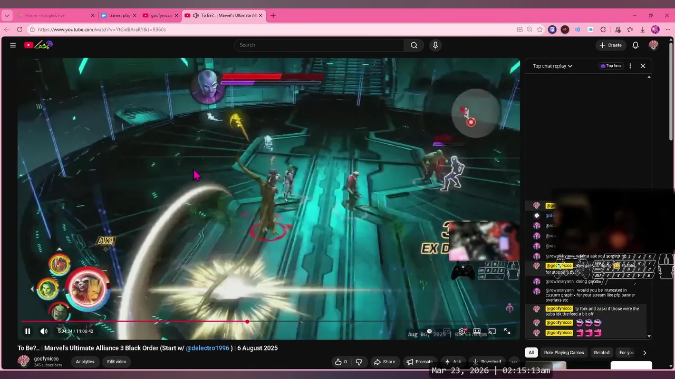Go back in the browser
Viewport: 675px width, 379px height.
pos(7,29)
